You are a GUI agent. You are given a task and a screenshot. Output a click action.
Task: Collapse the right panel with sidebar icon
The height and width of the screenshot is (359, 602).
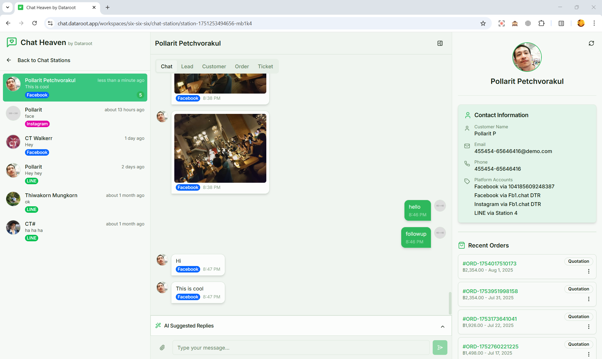tap(440, 43)
